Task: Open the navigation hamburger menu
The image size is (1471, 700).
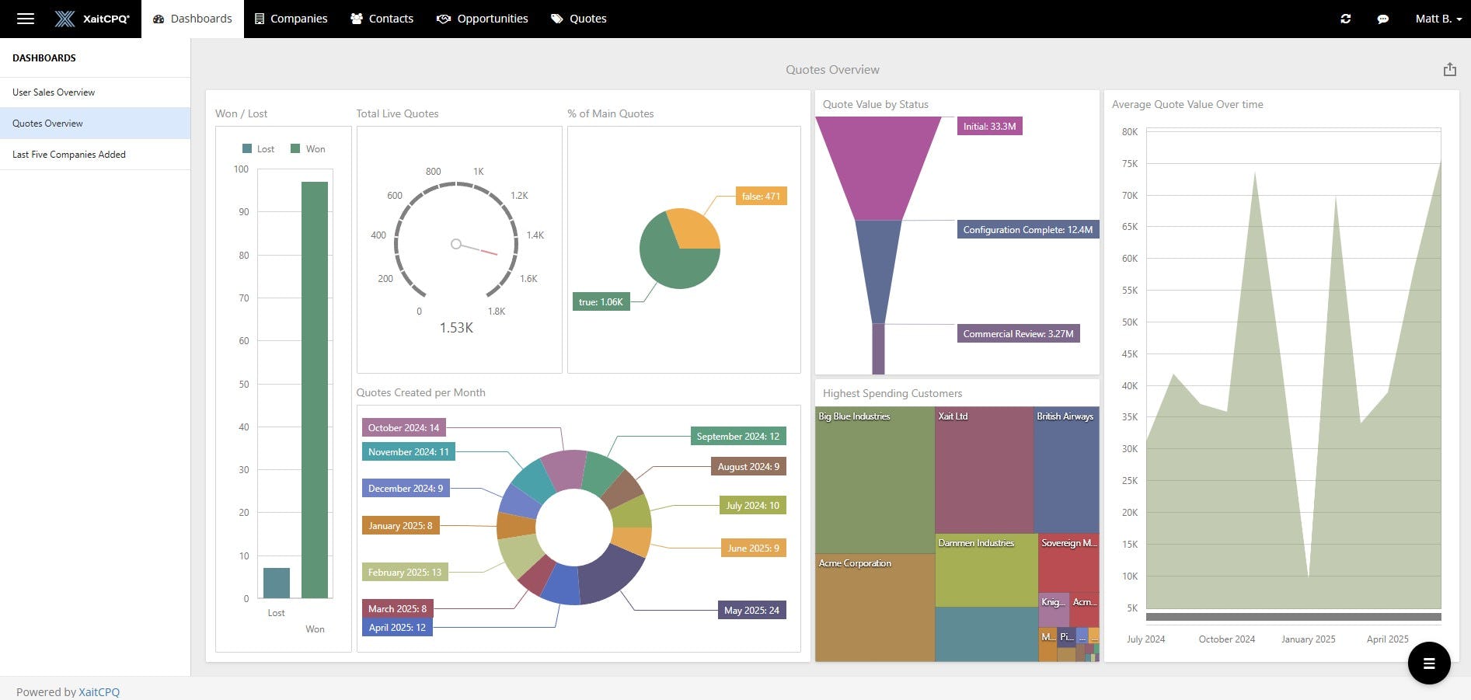Action: click(25, 18)
